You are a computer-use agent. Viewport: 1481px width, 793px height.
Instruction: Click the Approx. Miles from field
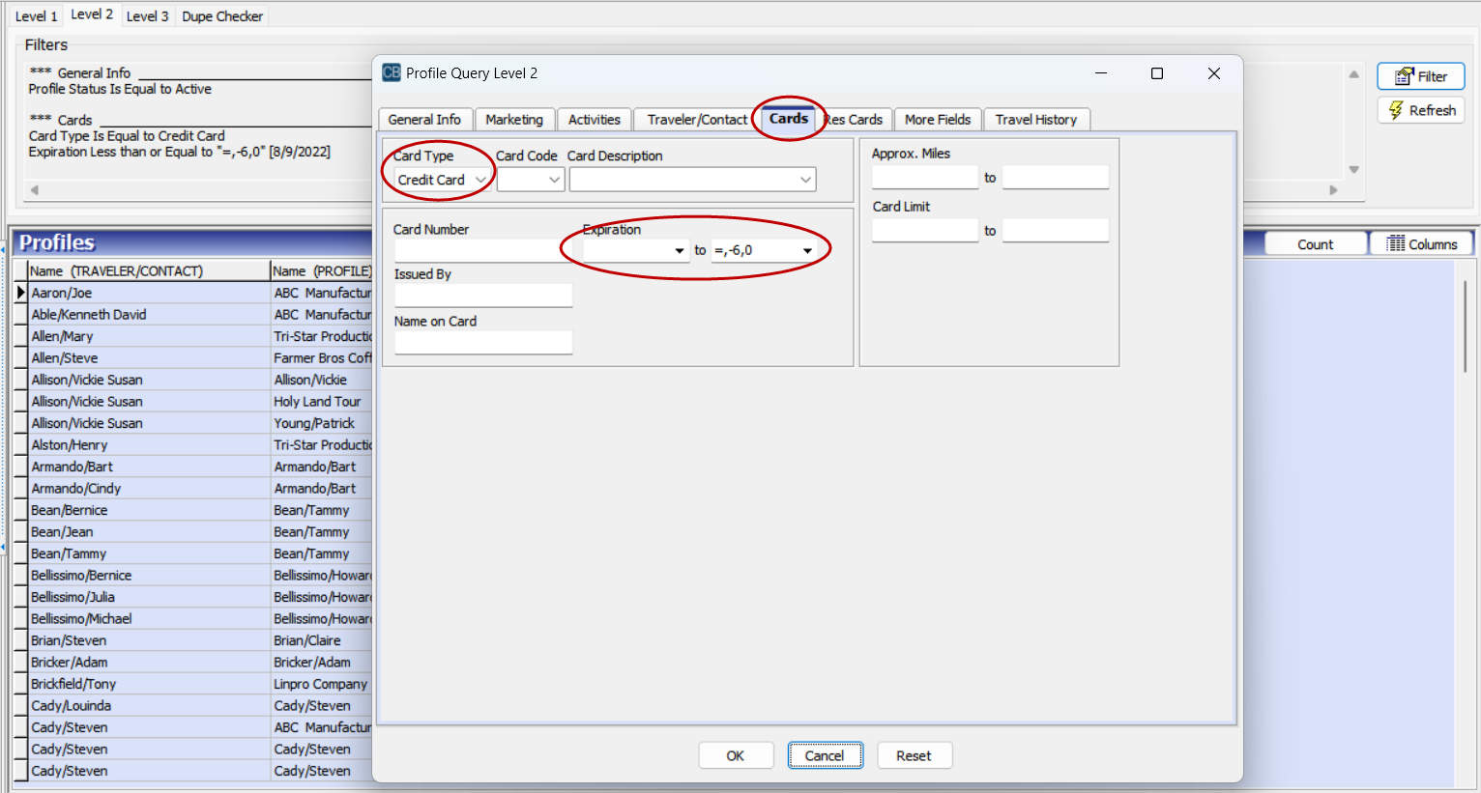(925, 178)
